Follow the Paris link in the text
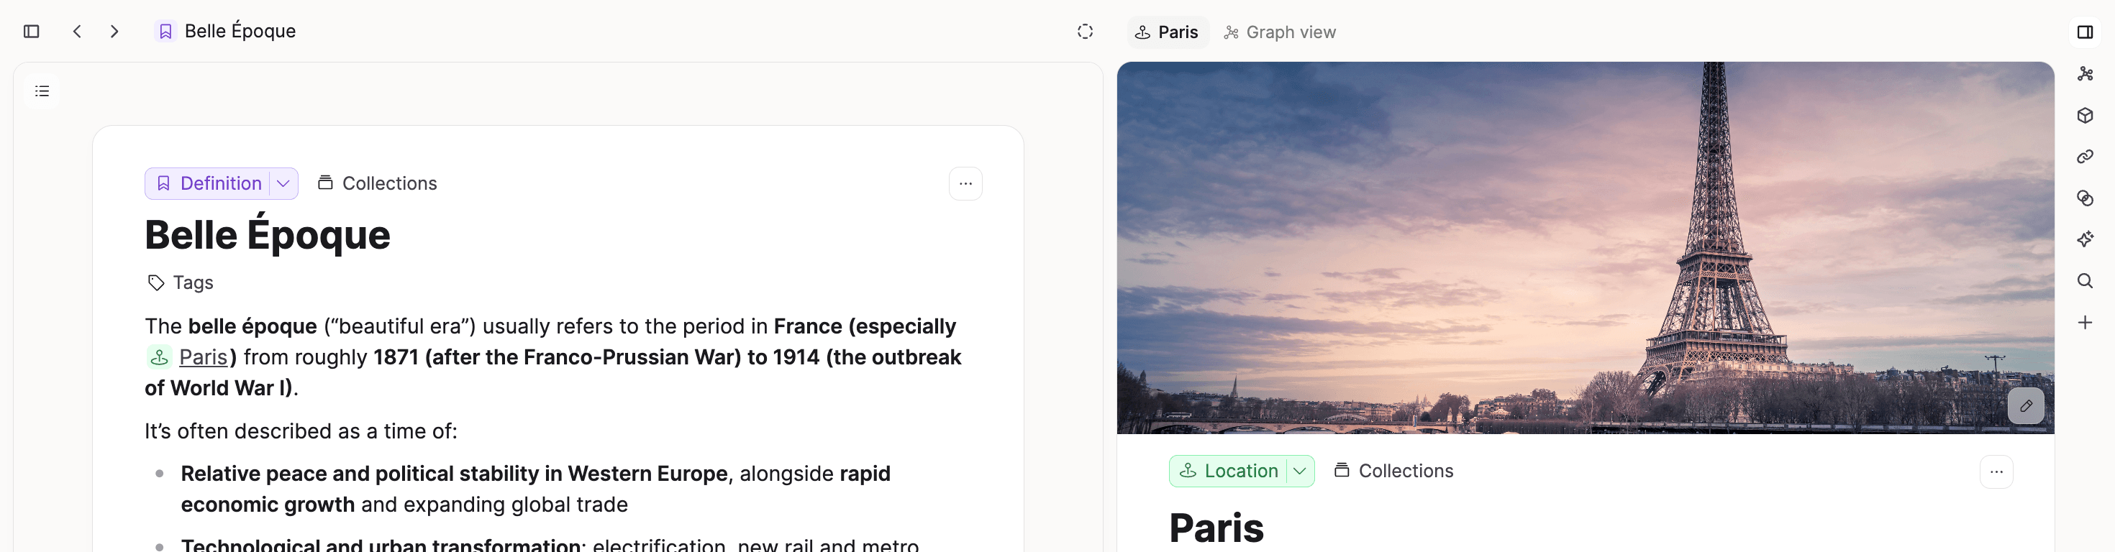The image size is (2115, 552). point(203,358)
